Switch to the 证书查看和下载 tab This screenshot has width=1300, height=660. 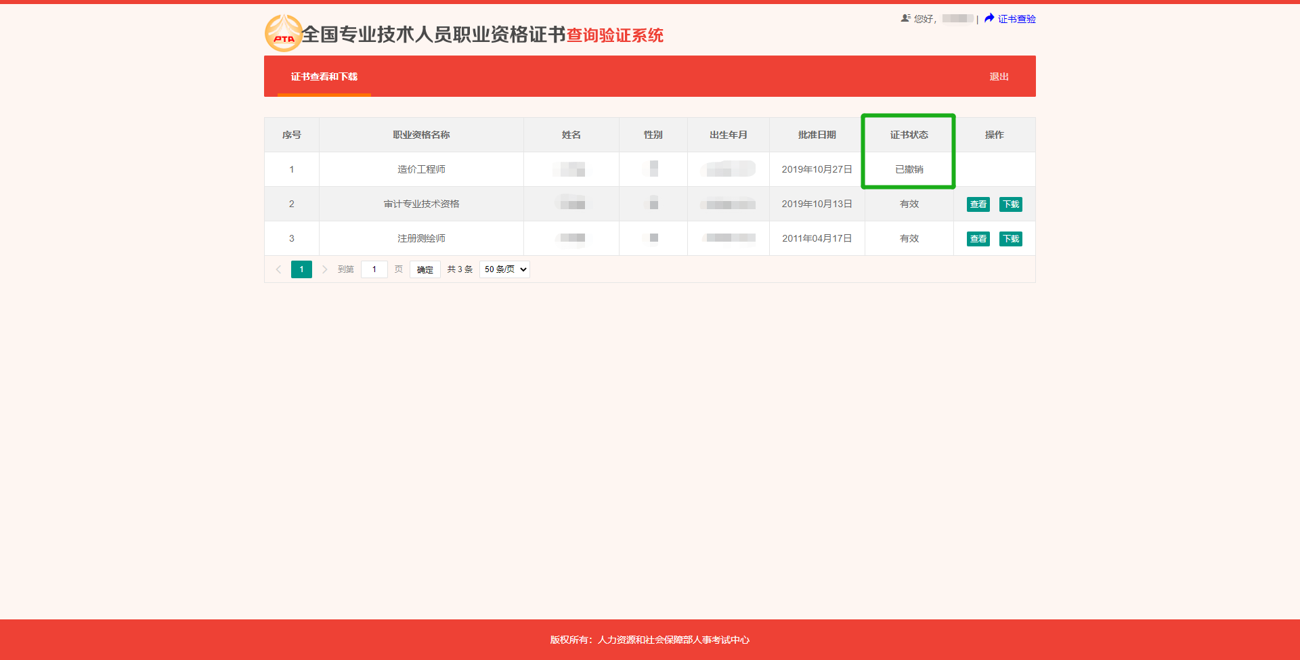click(324, 76)
